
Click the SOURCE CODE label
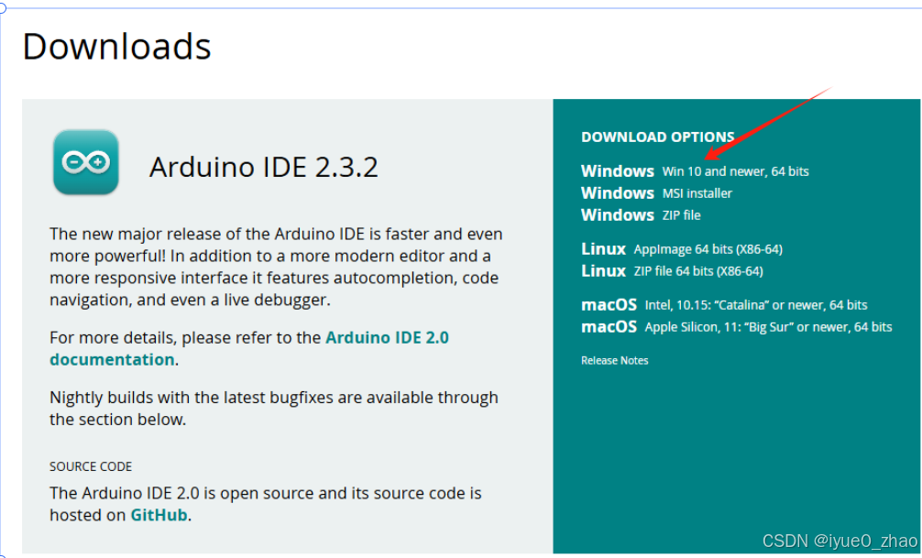pos(91,466)
